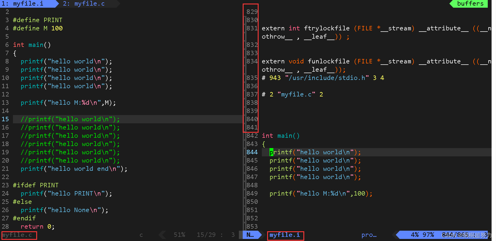Click the "hello world end" printf line

click(x=74, y=169)
